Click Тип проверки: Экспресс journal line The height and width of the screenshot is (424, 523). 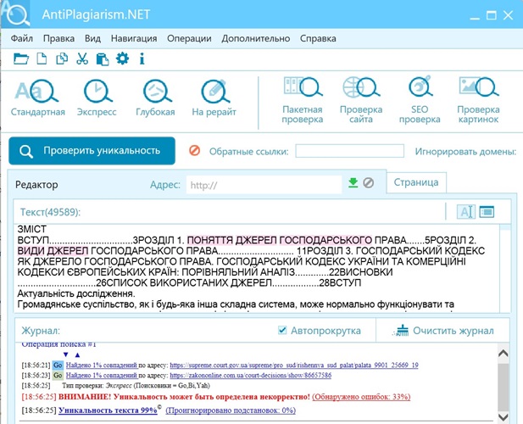click(136, 385)
